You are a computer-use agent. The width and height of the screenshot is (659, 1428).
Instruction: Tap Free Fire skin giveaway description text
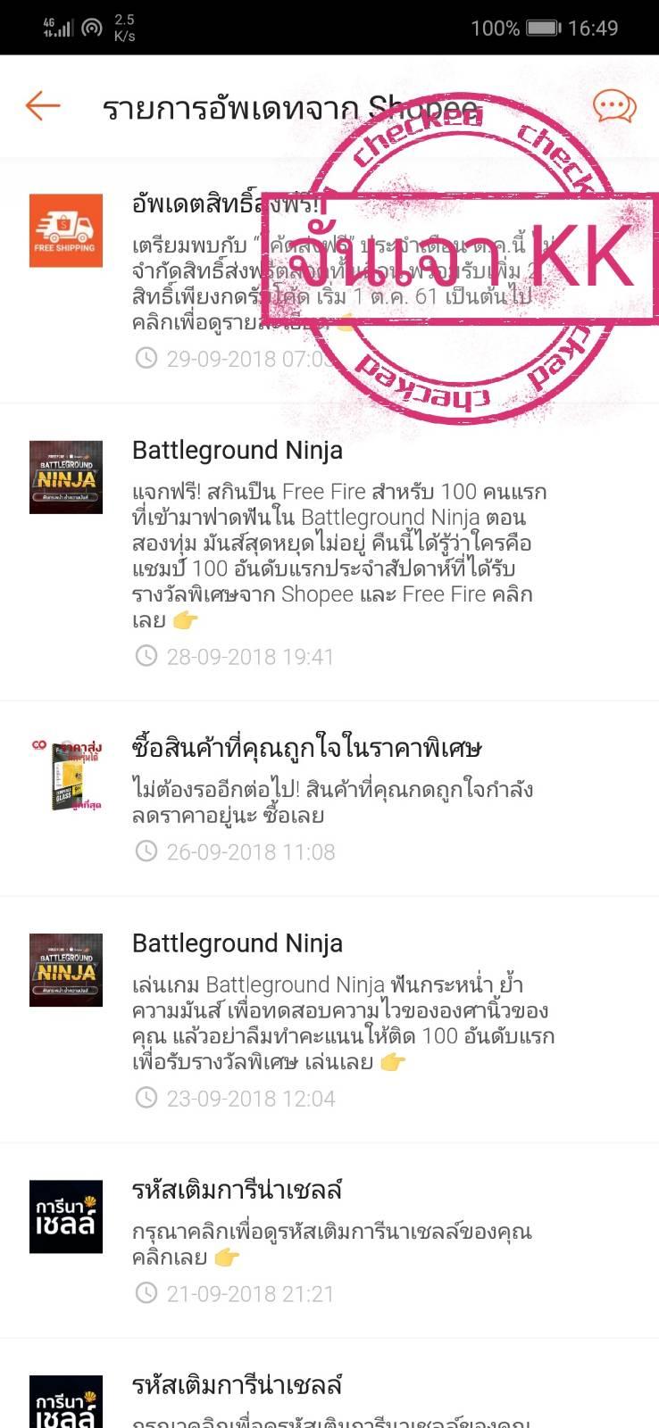pyautogui.click(x=339, y=555)
